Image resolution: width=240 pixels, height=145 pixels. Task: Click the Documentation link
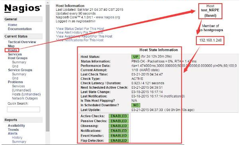pyautogui.click(x=20, y=29)
